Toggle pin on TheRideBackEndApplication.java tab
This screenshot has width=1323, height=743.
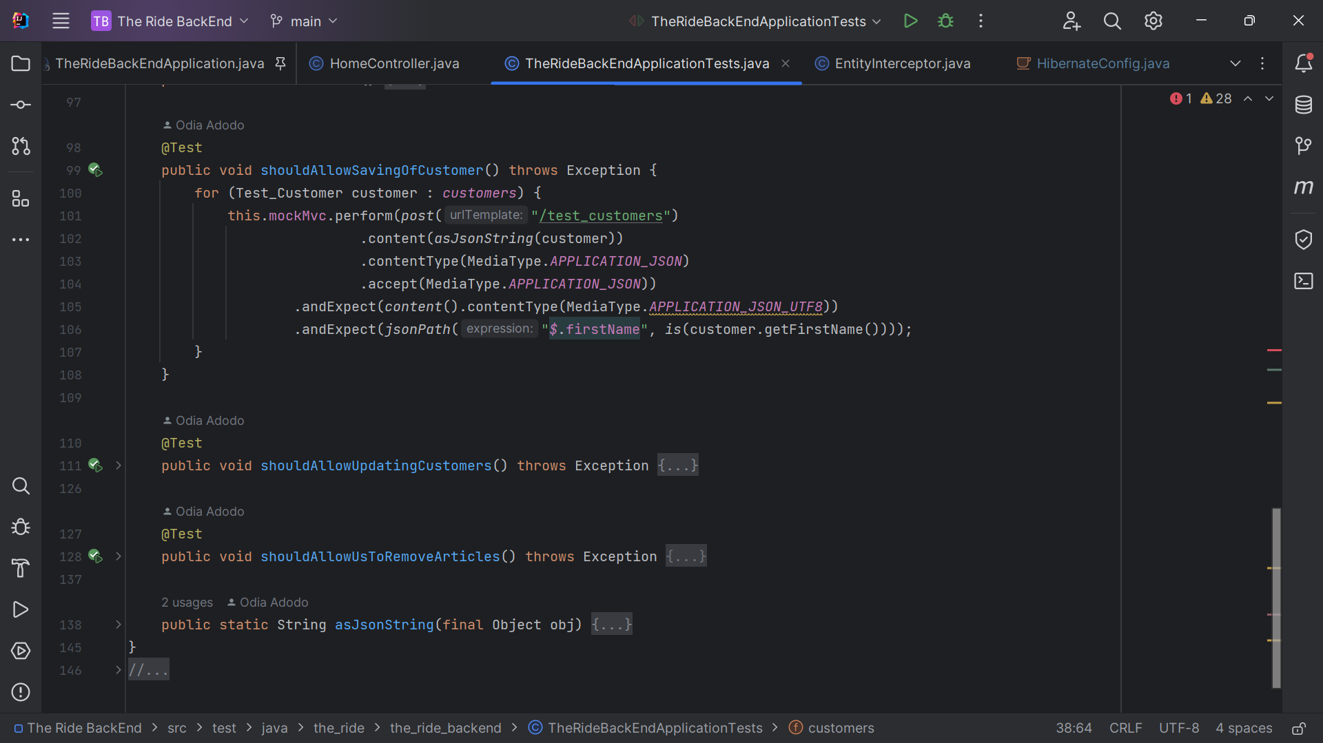click(x=280, y=63)
